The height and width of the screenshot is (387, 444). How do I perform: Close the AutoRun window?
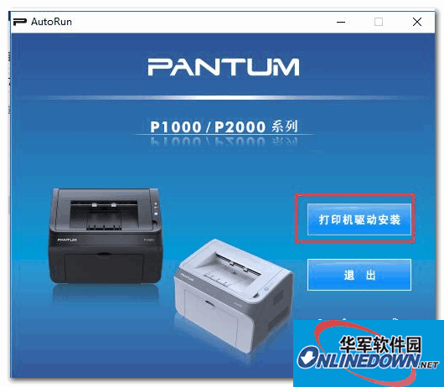[x=417, y=22]
